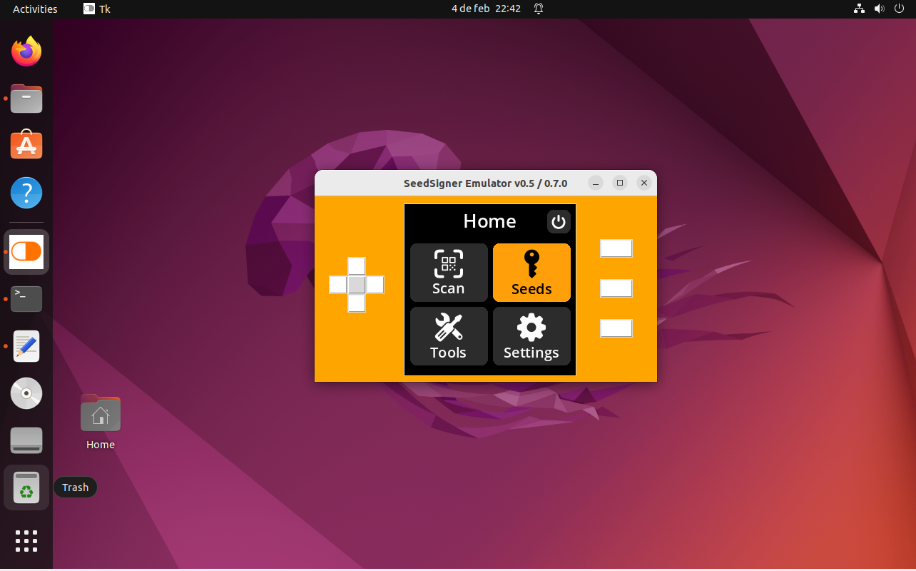
Task: Click the bottom emulator side key button
Action: click(x=616, y=328)
